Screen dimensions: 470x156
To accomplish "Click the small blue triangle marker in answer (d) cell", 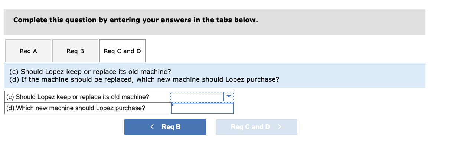I will click(172, 105).
